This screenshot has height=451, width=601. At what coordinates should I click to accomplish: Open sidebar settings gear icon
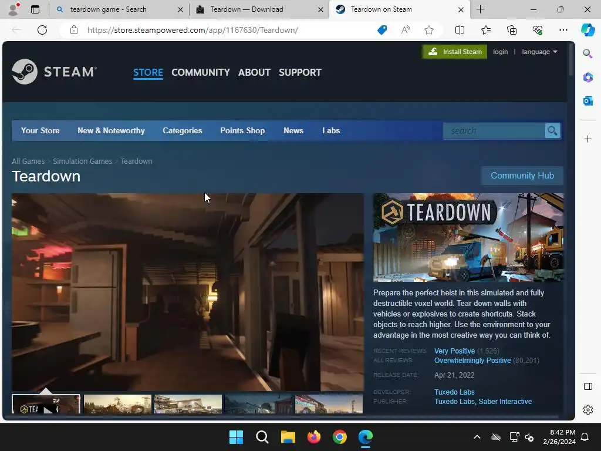(x=588, y=410)
